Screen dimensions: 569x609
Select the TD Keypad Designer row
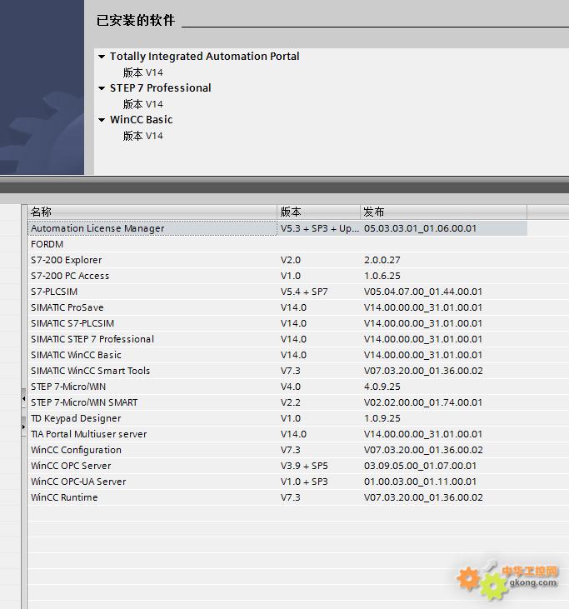coord(277,418)
